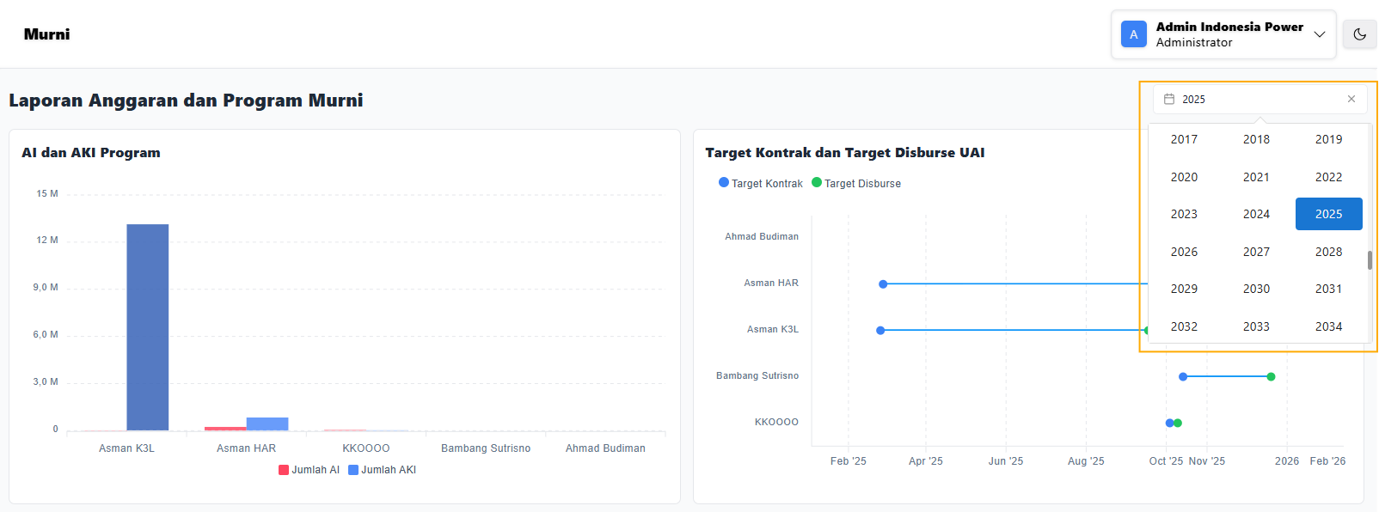This screenshot has height=512, width=1379.
Task: Select year 2024 in the picker
Action: coord(1256,214)
